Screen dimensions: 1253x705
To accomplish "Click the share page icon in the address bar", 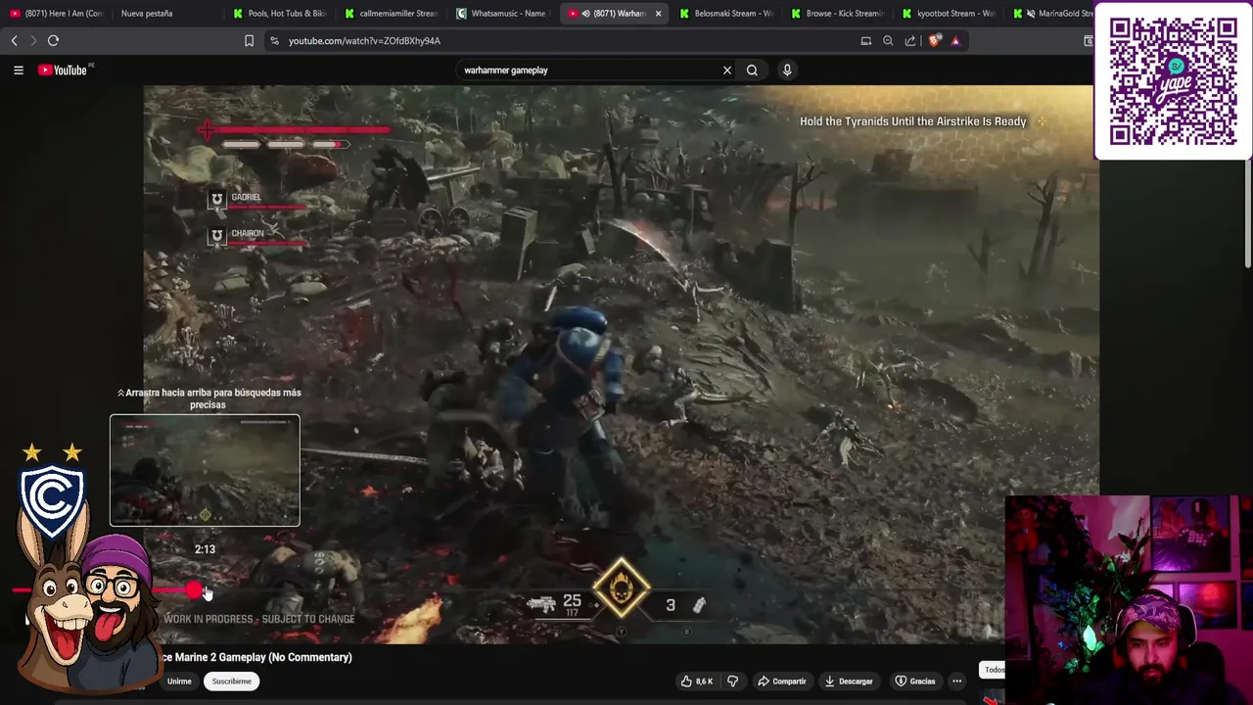I will [910, 41].
